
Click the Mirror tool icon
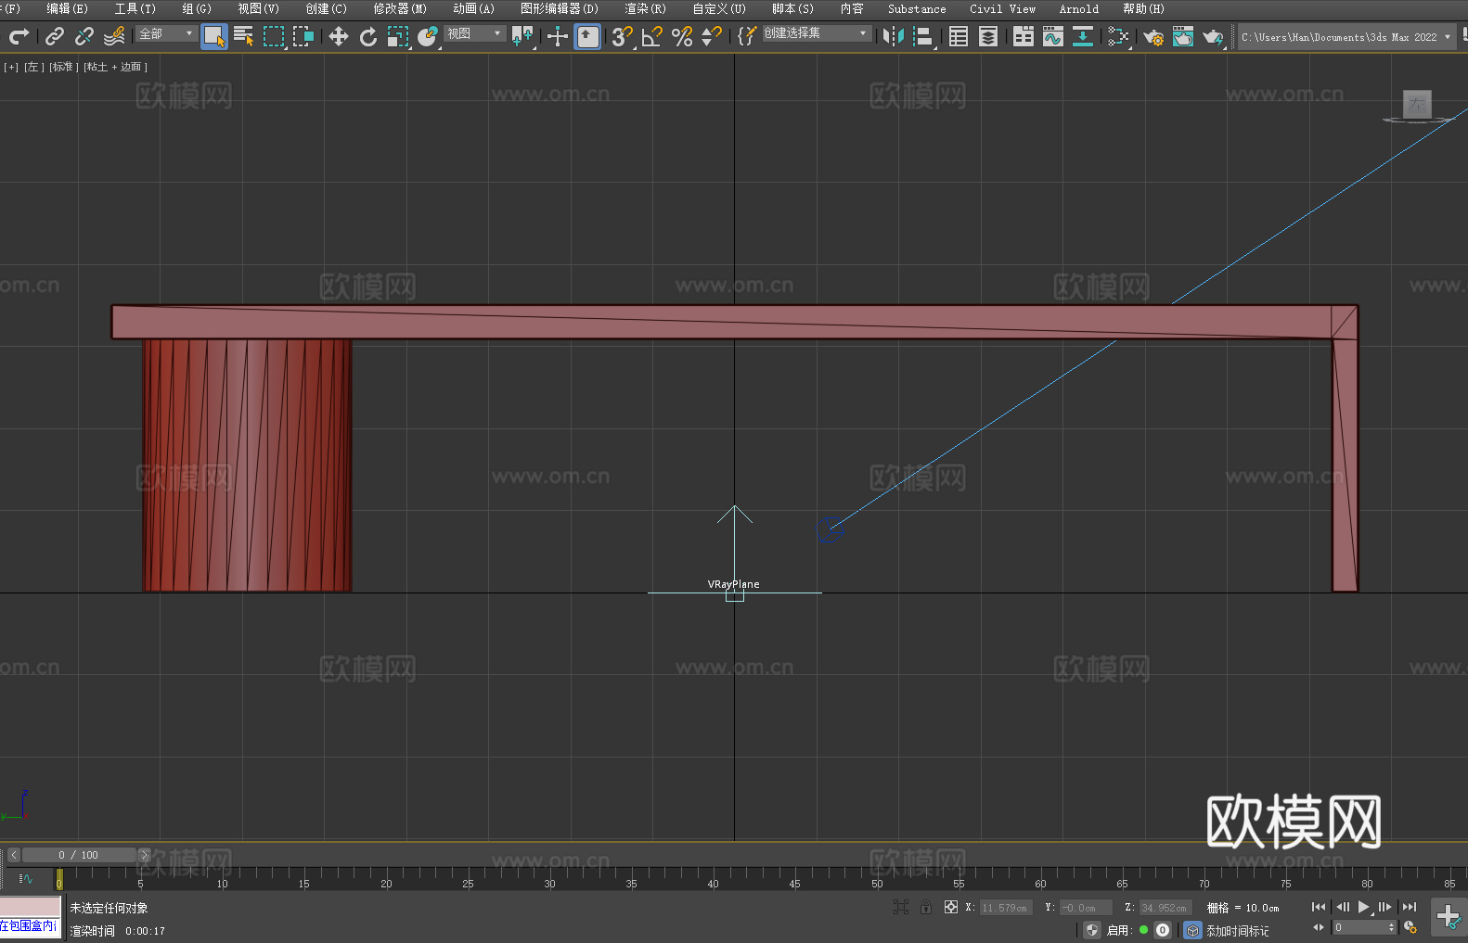tap(894, 36)
